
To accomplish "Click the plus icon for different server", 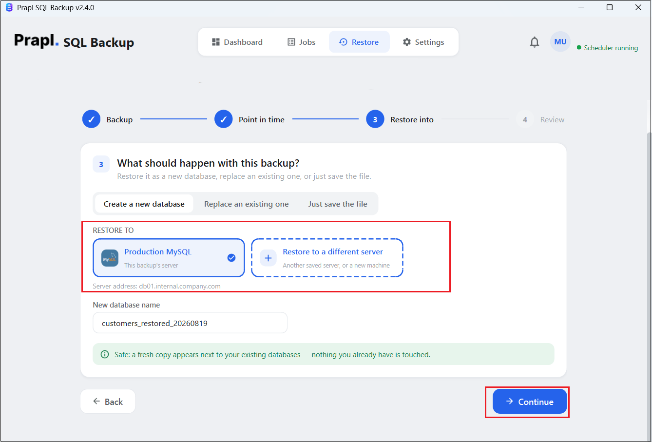I will pos(268,258).
